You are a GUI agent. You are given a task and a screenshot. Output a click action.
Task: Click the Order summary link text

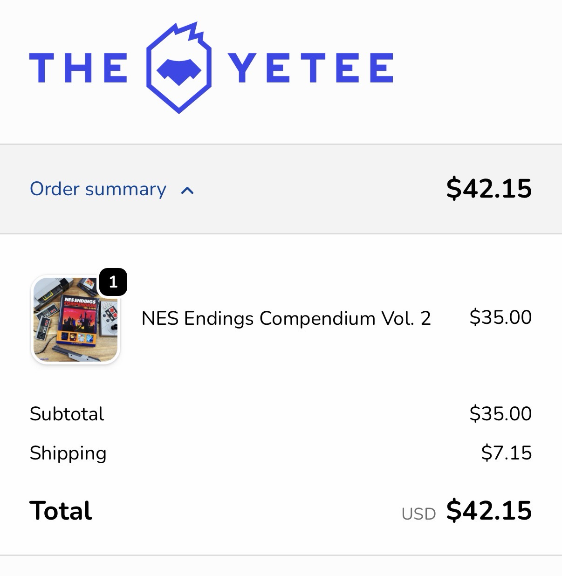click(98, 189)
